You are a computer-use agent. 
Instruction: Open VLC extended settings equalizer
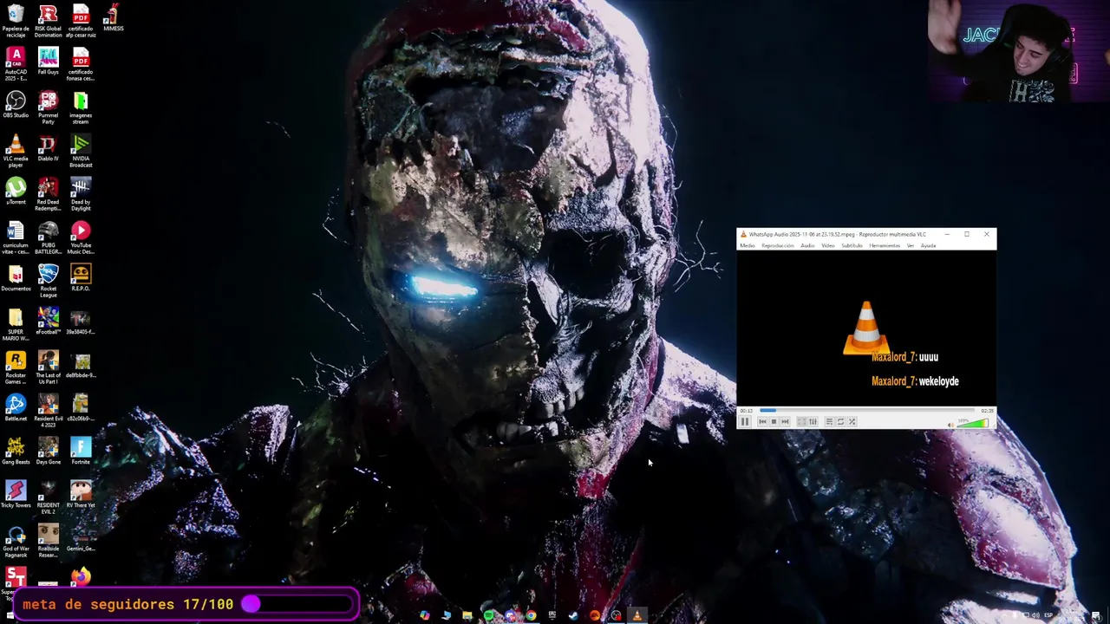click(813, 422)
